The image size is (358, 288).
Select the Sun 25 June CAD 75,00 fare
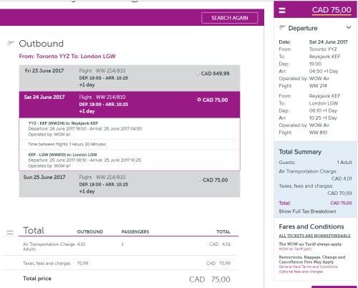(199, 180)
